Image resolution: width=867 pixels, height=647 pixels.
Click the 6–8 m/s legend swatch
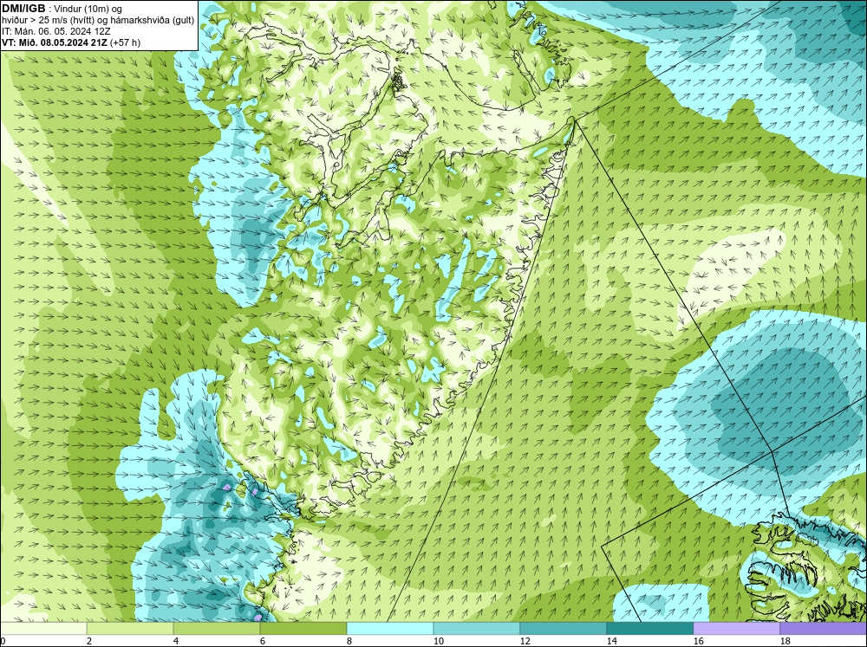coord(303,628)
